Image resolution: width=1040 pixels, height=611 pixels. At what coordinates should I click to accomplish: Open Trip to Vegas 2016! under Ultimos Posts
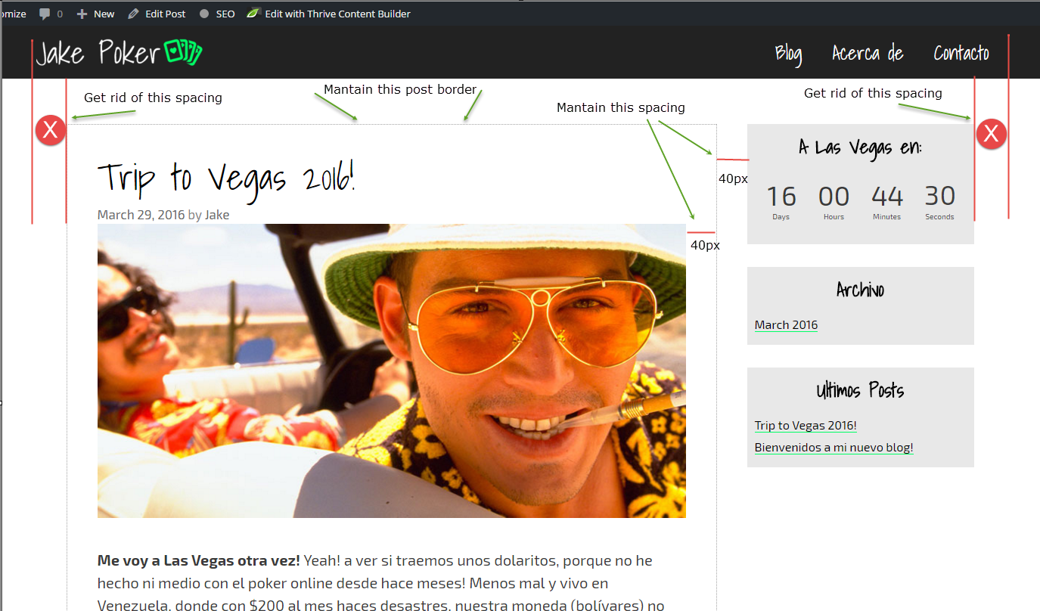[806, 426]
